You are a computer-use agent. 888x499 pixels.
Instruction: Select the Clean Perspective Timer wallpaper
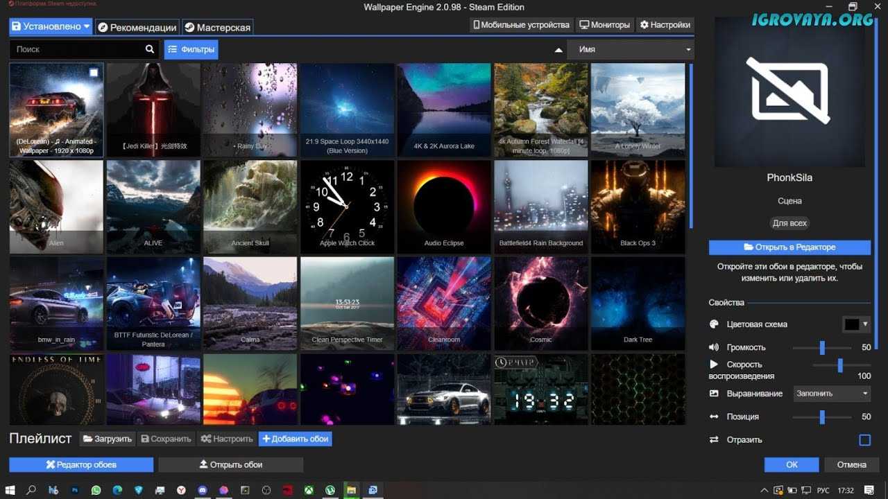347,304
